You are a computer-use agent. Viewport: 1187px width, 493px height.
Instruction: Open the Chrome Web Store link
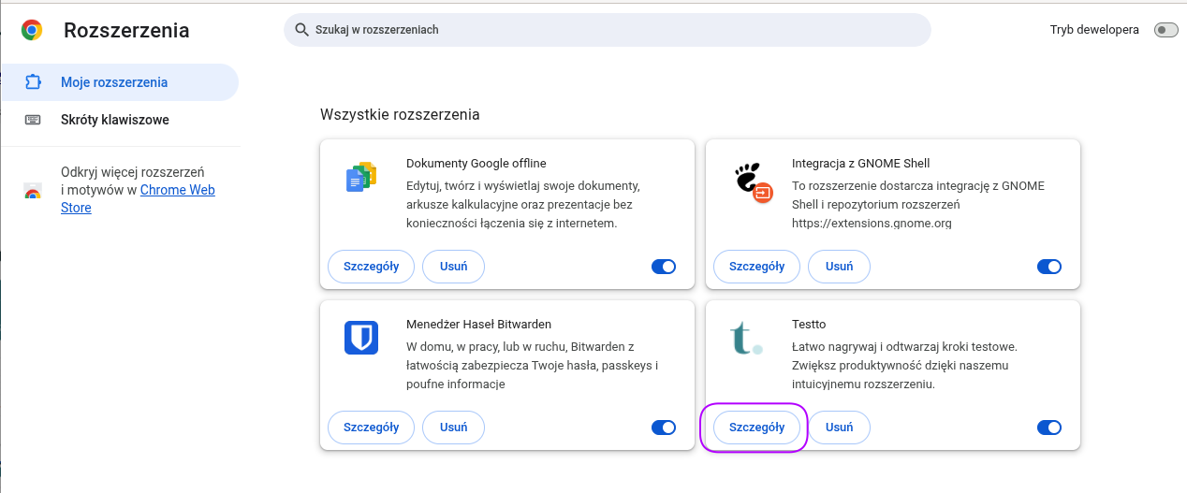point(177,190)
